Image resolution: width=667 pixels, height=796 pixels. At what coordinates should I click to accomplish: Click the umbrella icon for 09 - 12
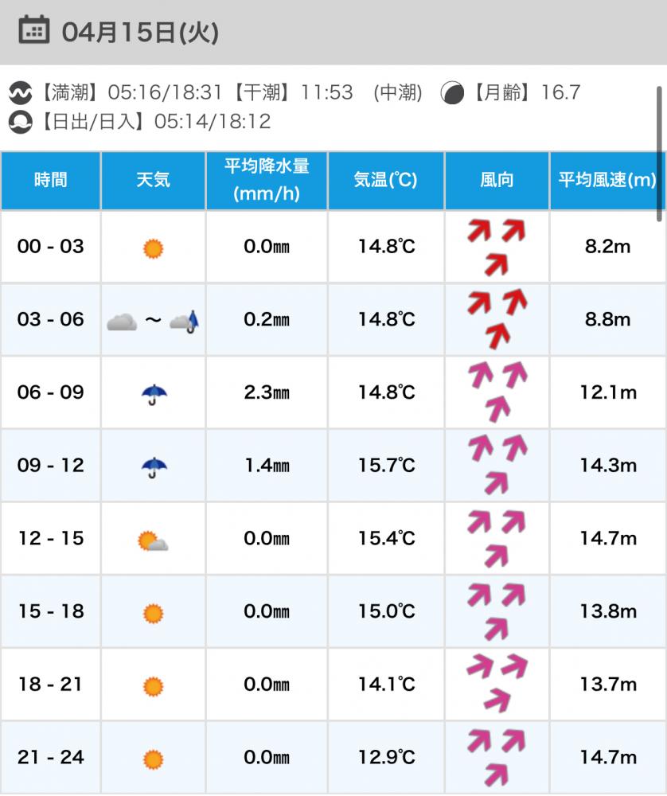[153, 466]
